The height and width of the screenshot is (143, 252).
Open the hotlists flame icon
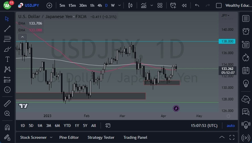click(246, 58)
